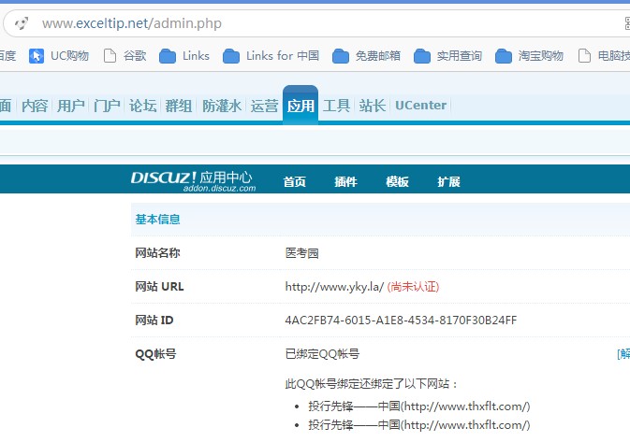
Task: Open the UC购物 bookmark icon
Action: (37, 56)
